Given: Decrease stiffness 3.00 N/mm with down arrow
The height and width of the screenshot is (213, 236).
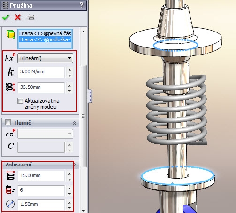Looking at the screenshot, I should point(69,75).
